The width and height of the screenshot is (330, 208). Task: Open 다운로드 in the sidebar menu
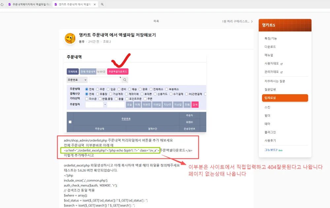click(270, 47)
